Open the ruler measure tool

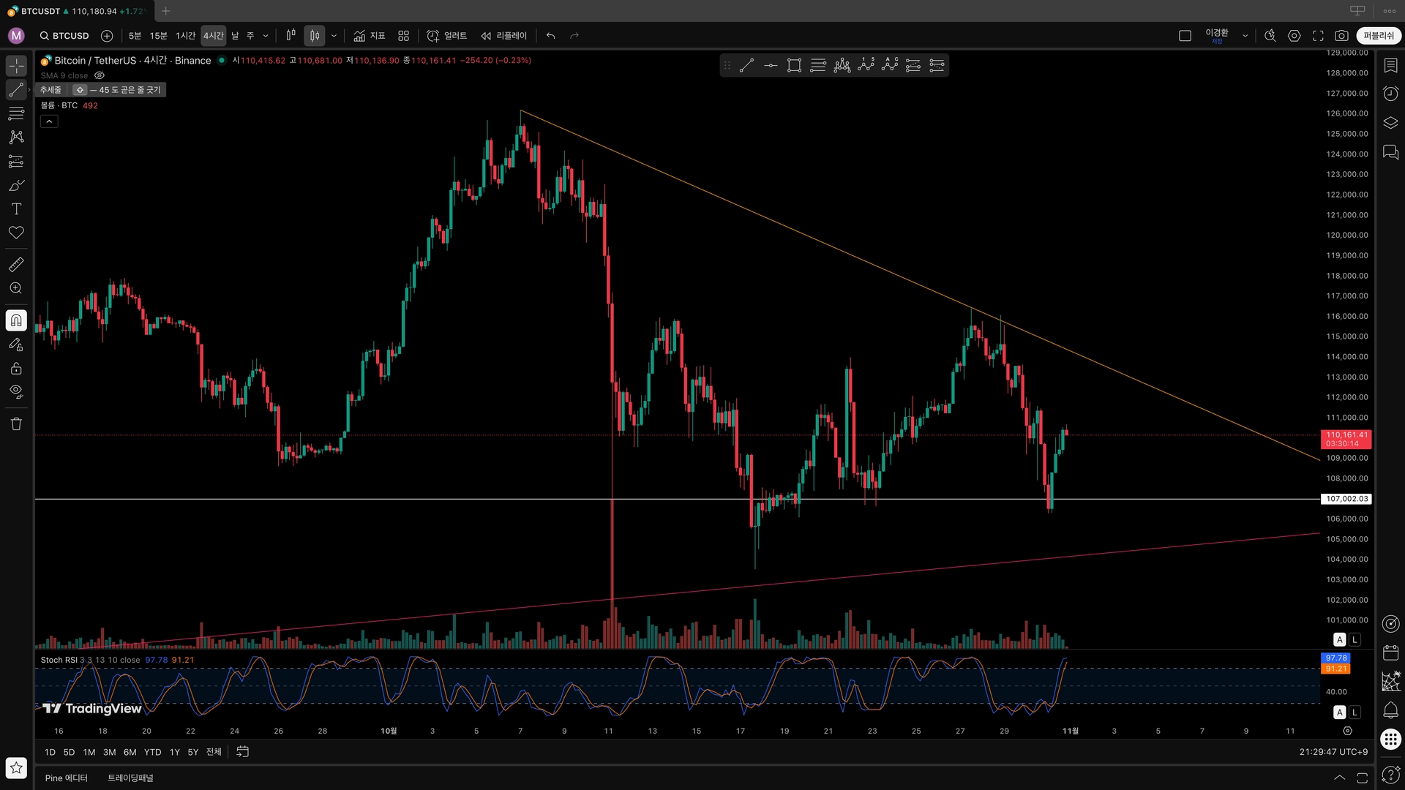[16, 264]
